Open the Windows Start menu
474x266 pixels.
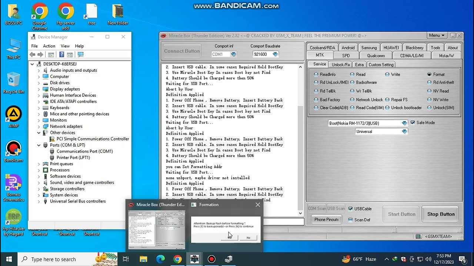(x=9, y=259)
